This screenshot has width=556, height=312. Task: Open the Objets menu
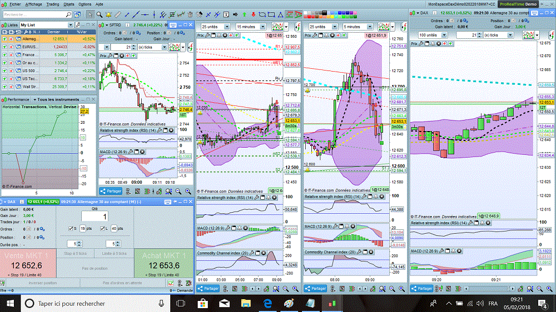click(x=69, y=4)
